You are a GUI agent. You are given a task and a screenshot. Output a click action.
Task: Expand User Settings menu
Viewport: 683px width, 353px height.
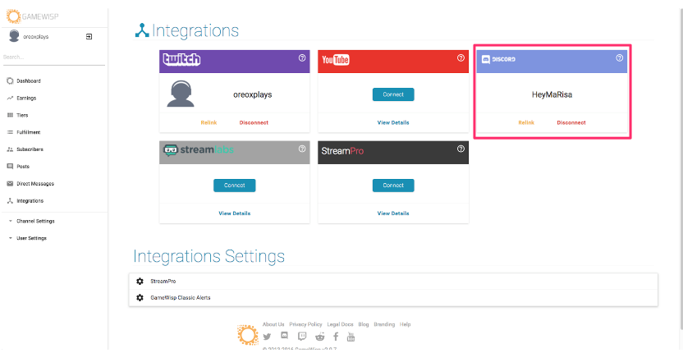pyautogui.click(x=31, y=238)
